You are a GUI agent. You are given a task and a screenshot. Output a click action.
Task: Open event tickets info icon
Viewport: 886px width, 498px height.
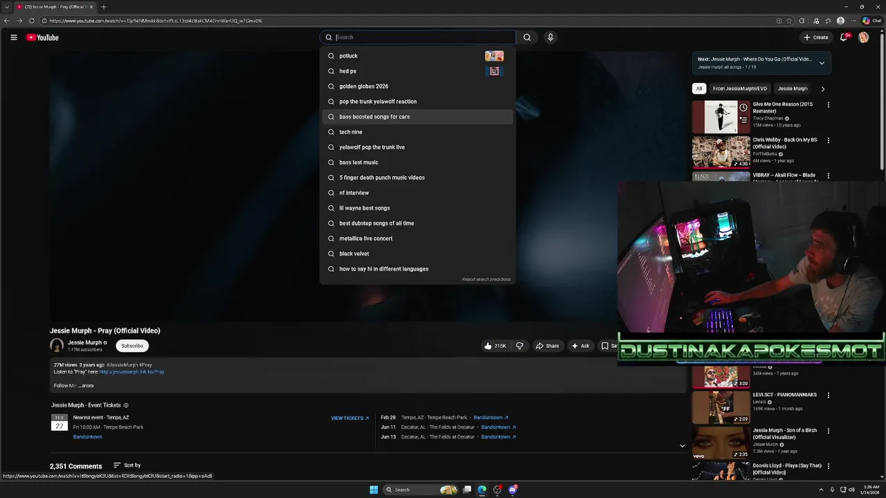point(126,405)
